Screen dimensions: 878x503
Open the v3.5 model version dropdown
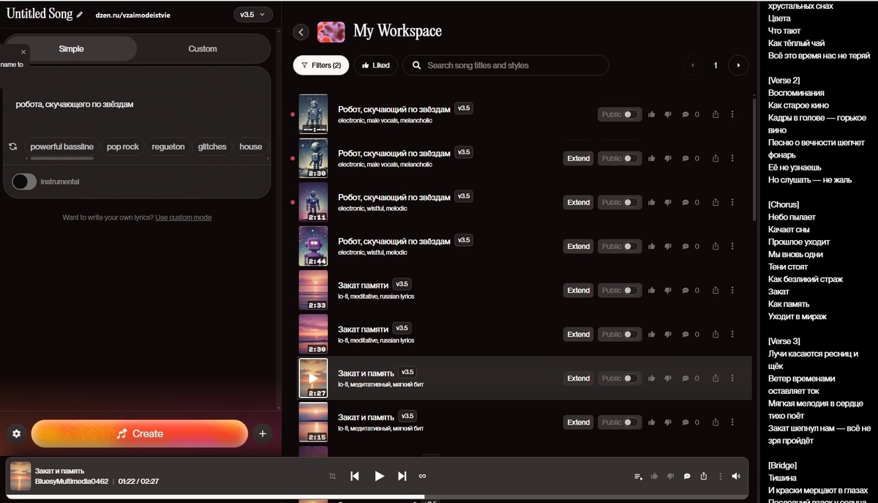253,15
